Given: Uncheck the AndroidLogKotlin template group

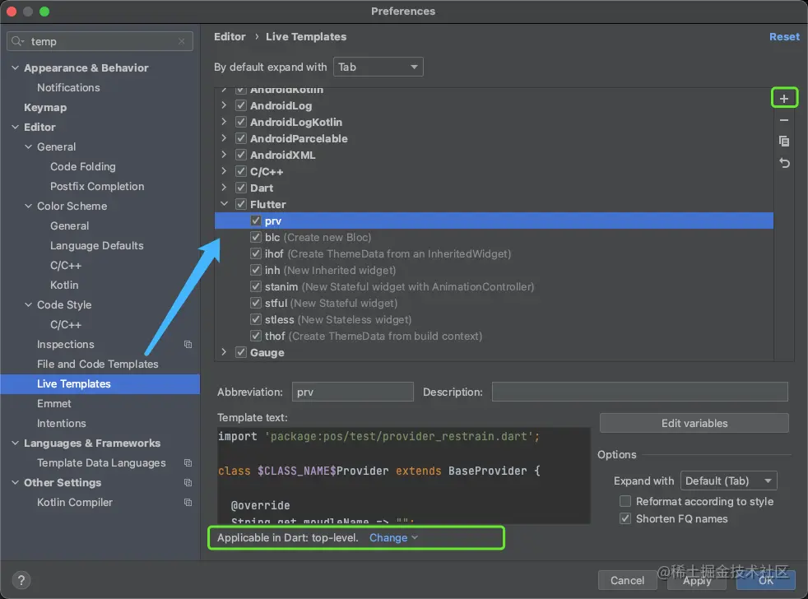Looking at the screenshot, I should click(240, 122).
